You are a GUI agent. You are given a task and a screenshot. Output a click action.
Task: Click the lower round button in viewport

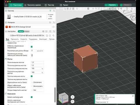73,101
